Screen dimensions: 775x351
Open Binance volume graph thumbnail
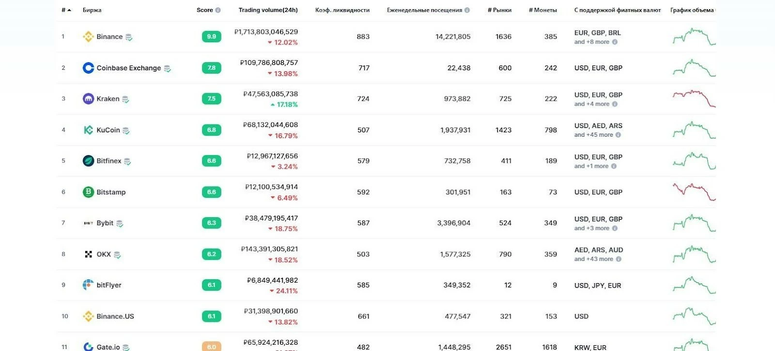point(694,37)
